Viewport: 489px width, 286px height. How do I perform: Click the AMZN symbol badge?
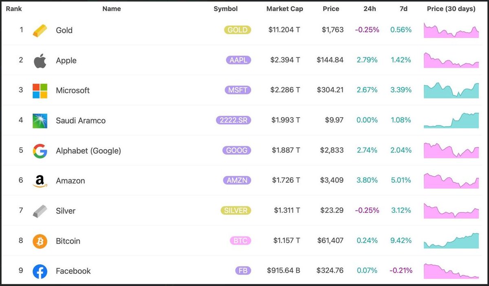click(237, 180)
